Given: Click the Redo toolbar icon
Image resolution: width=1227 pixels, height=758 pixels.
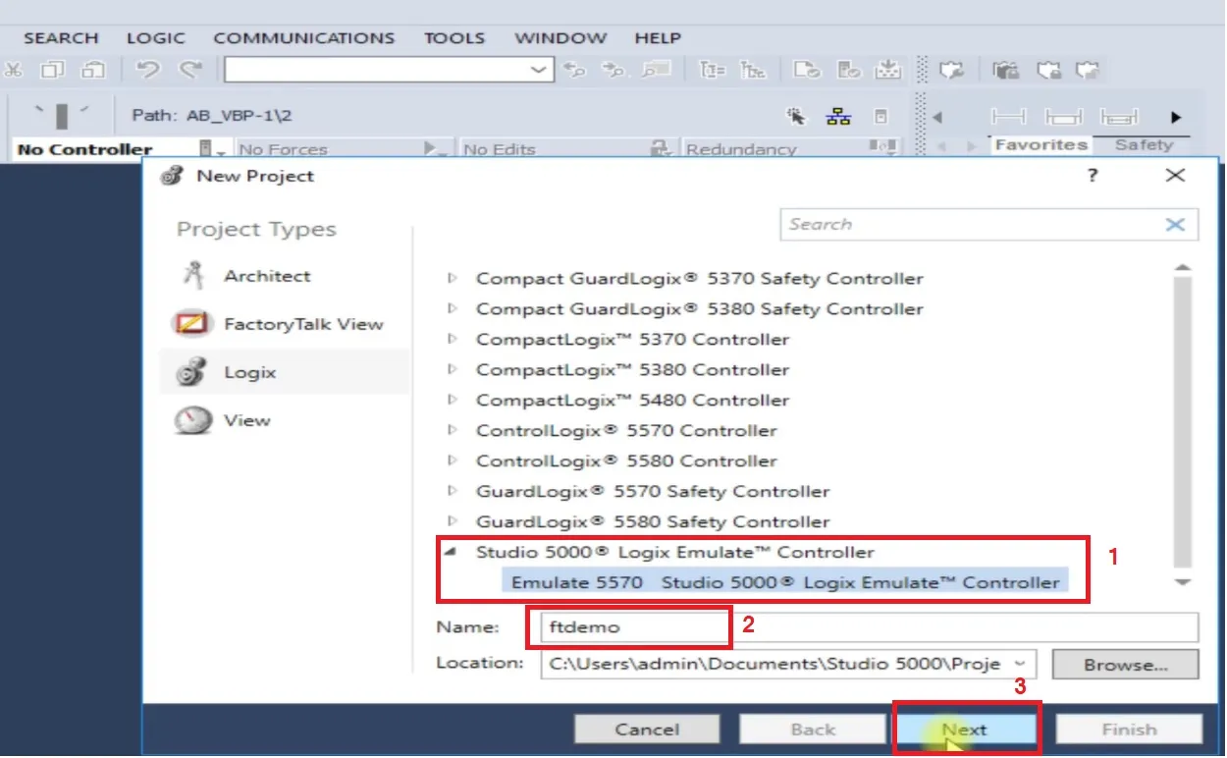Looking at the screenshot, I should click(x=189, y=70).
